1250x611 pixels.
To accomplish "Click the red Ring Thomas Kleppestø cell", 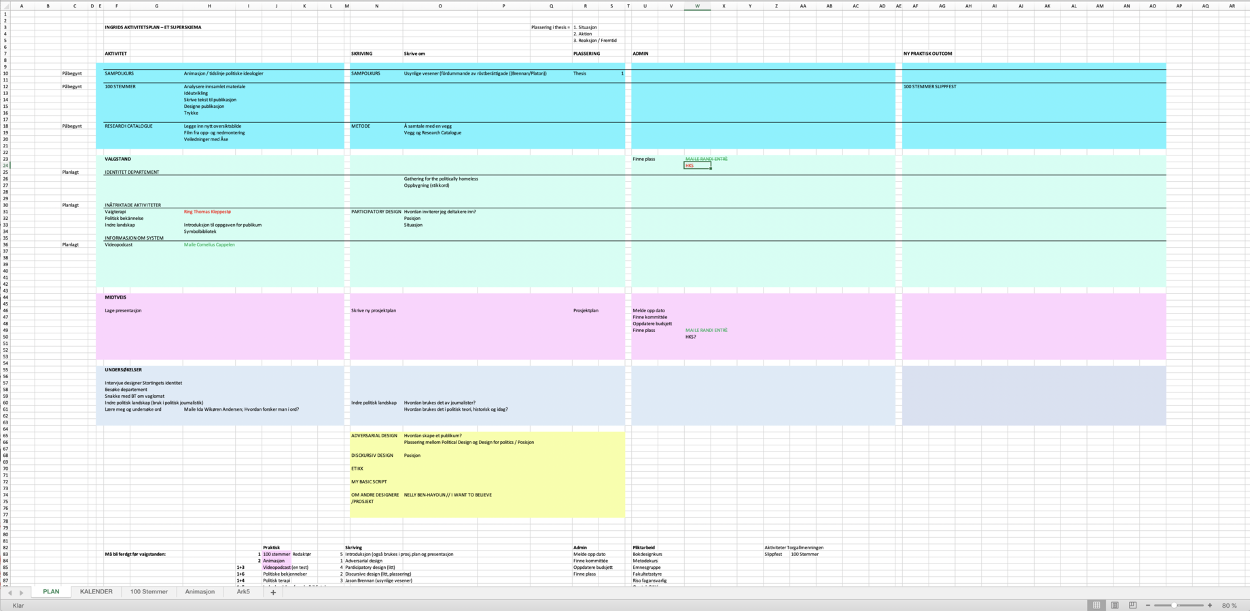I will click(x=207, y=212).
